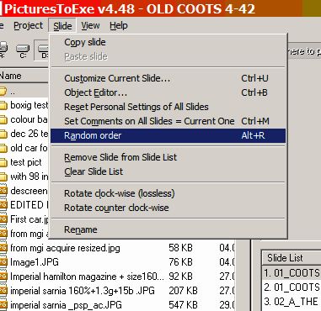Select Image1.JPG file icon
This screenshot has height=311, width=321.
point(3,262)
